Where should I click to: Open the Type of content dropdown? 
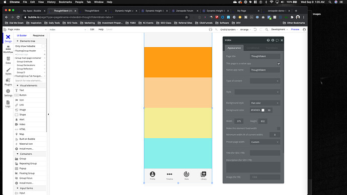265,81
